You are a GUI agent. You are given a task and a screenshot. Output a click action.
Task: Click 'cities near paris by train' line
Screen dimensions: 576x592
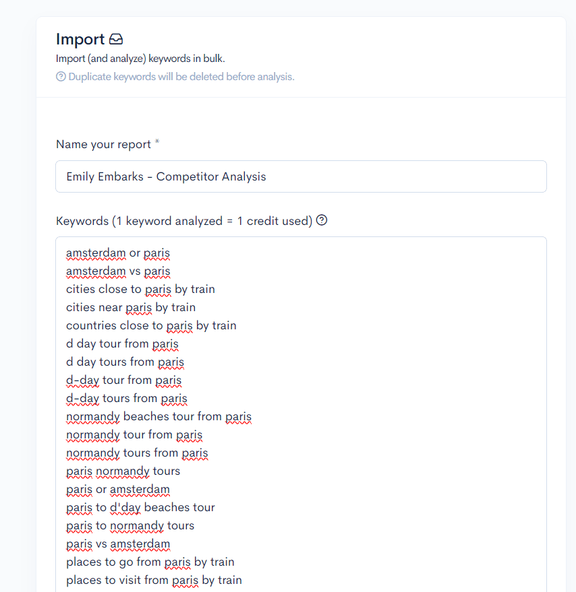point(131,308)
